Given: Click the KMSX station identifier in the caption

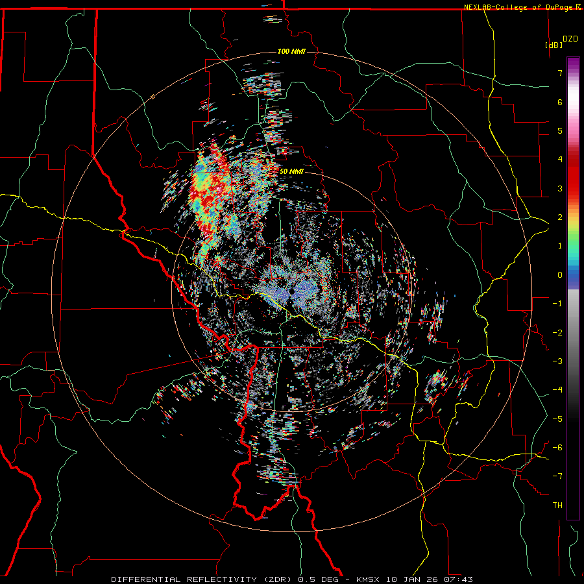Looking at the screenshot, I should click(x=369, y=579).
